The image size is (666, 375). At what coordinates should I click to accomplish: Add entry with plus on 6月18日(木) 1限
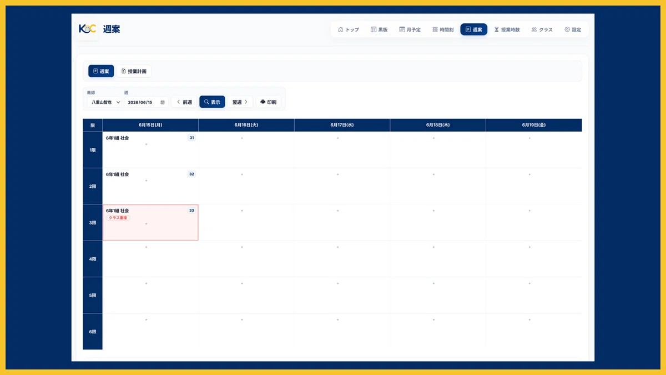(x=433, y=138)
